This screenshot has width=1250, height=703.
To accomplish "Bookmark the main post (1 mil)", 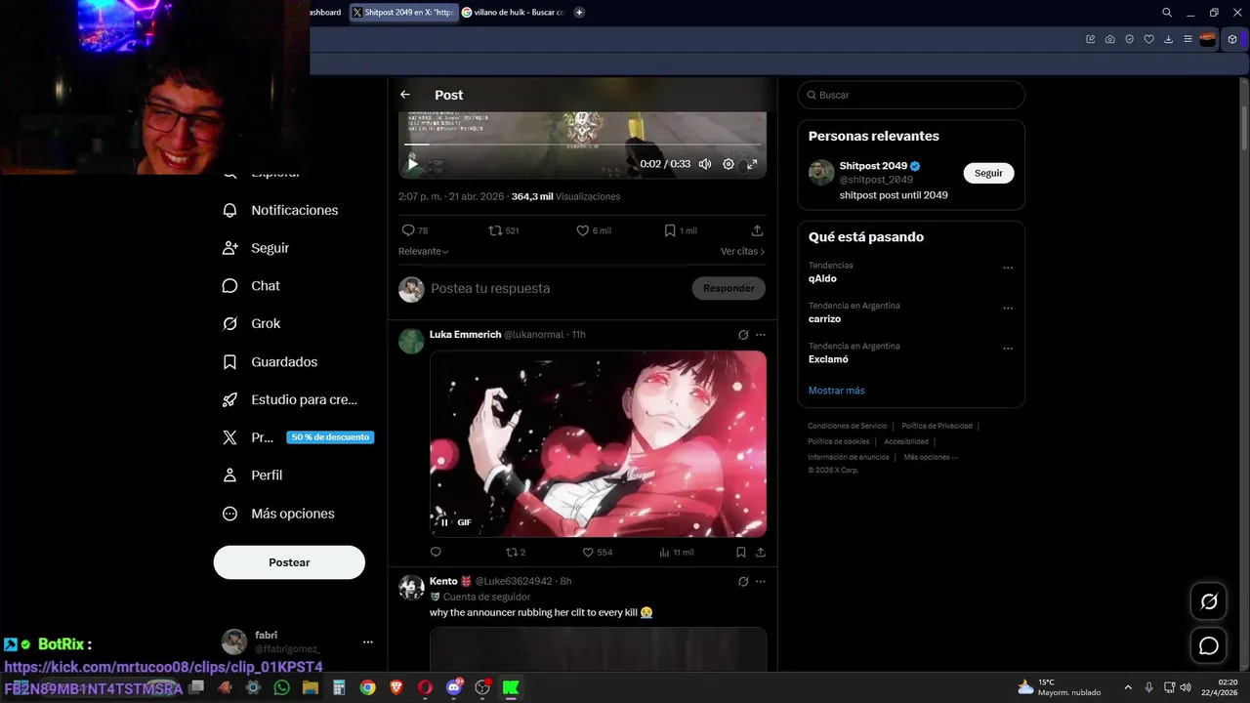I will (681, 230).
